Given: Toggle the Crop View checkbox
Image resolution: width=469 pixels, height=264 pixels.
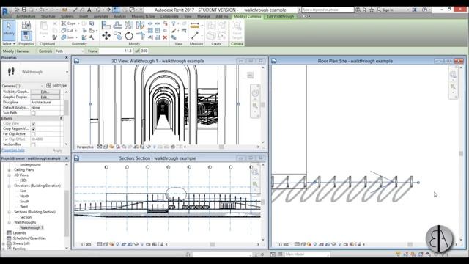Looking at the screenshot, I should pyautogui.click(x=34, y=124).
